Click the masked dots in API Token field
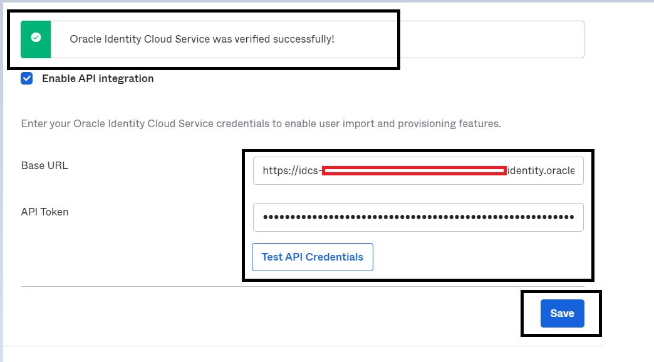The width and height of the screenshot is (654, 362). 418,217
